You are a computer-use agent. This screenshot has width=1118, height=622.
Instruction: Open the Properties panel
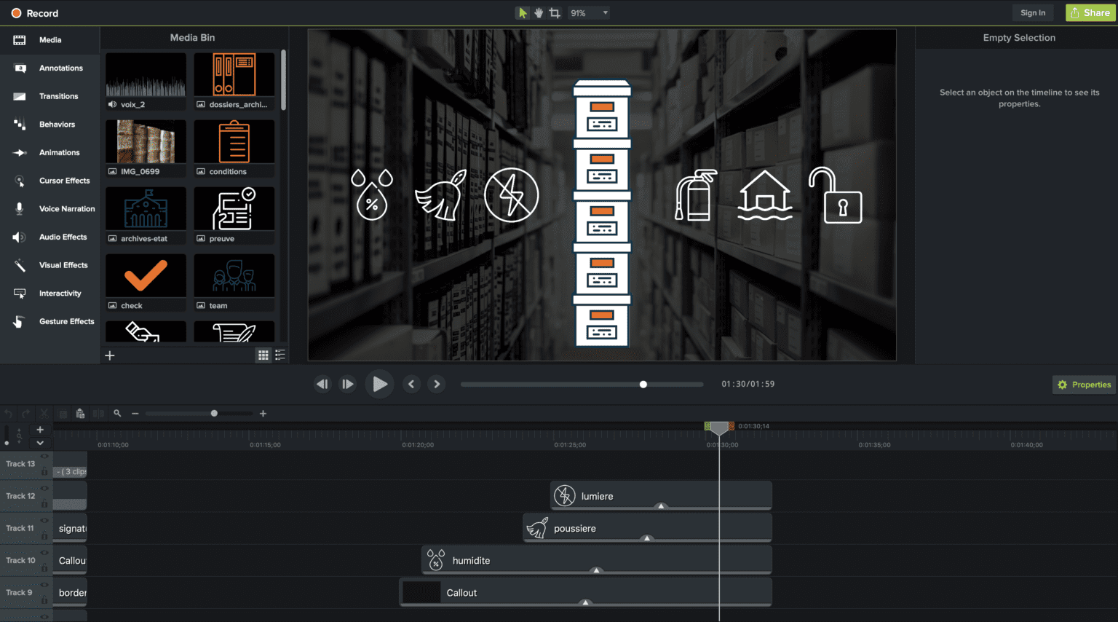pos(1084,384)
